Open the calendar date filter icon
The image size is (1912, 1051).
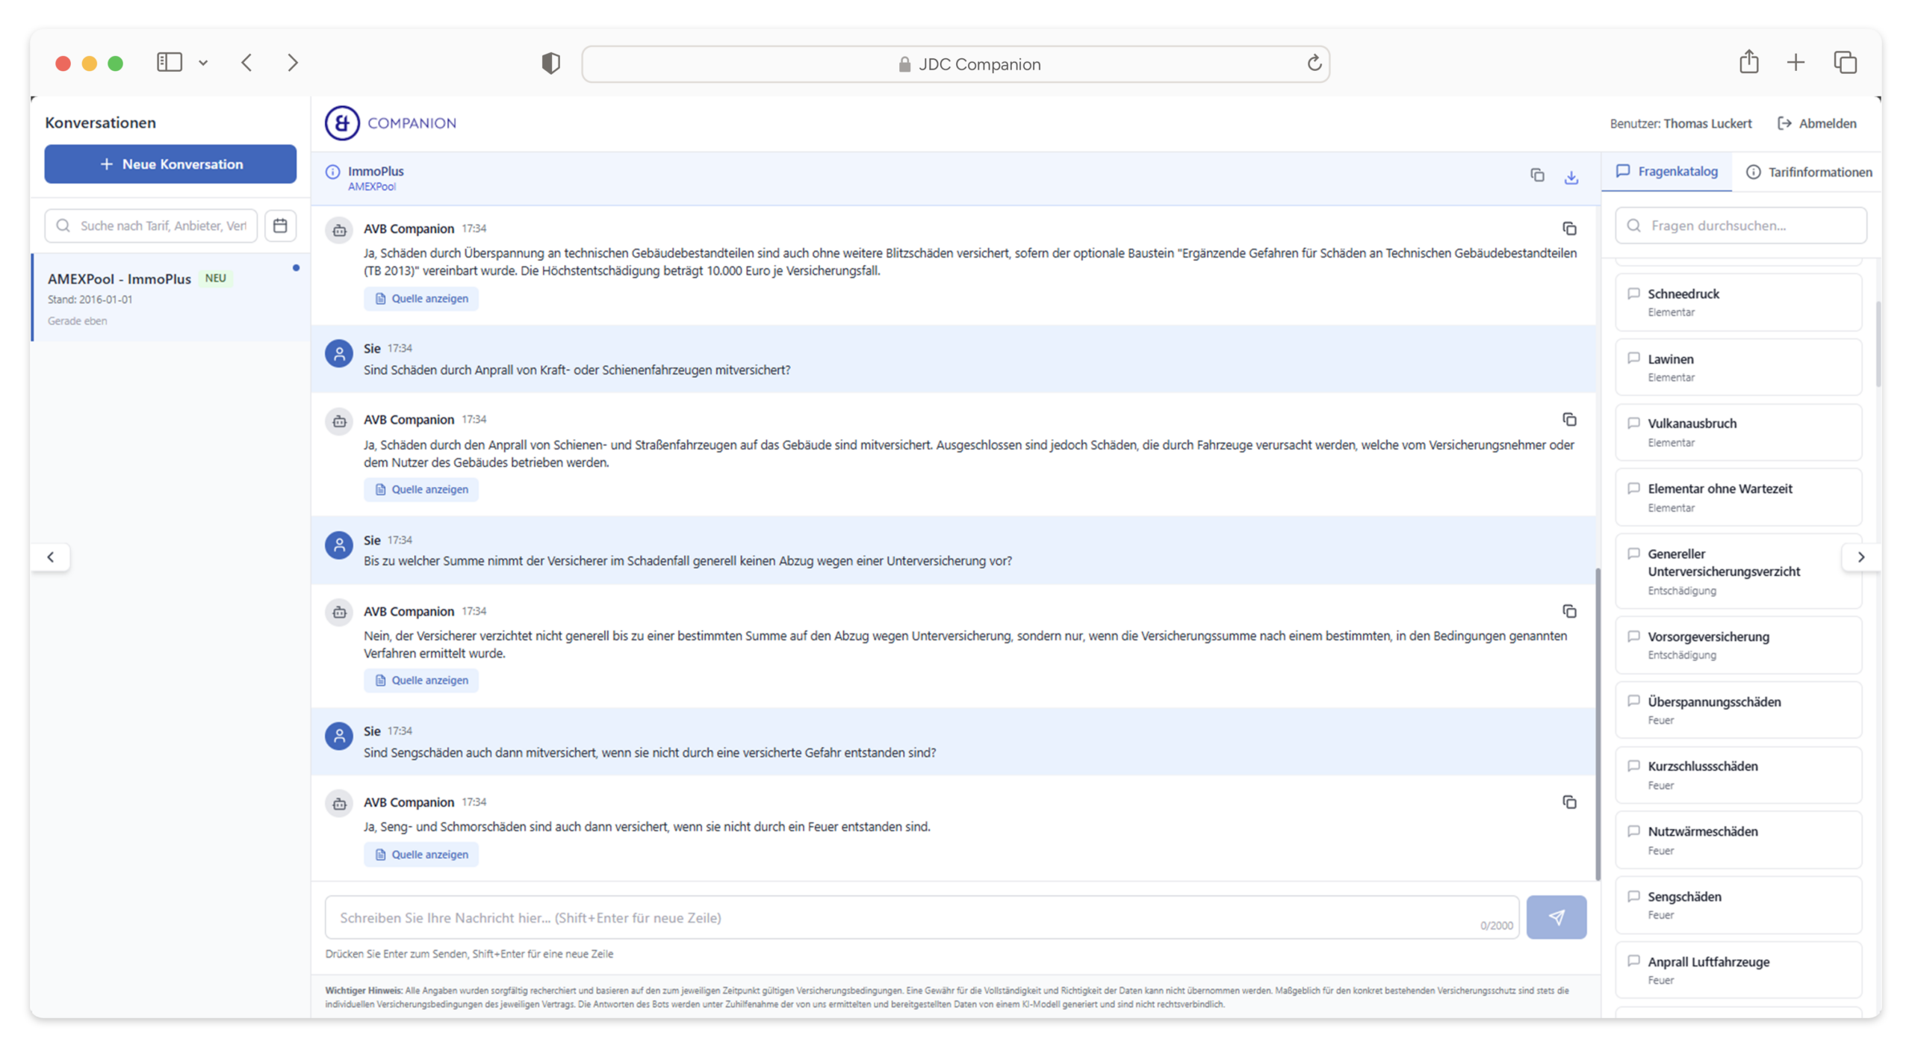280,226
